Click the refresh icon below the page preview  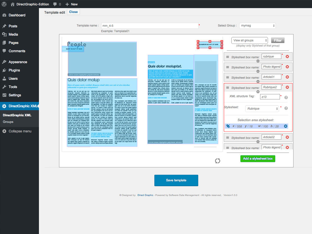[x=217, y=161]
